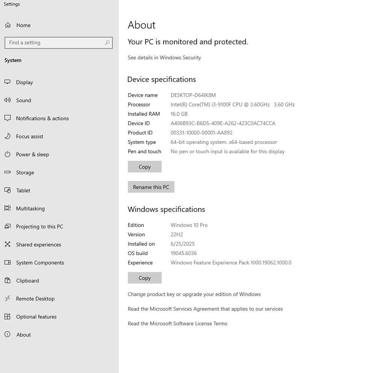Click the Windows specifications heading
This screenshot has height=373, width=373.
point(167,209)
